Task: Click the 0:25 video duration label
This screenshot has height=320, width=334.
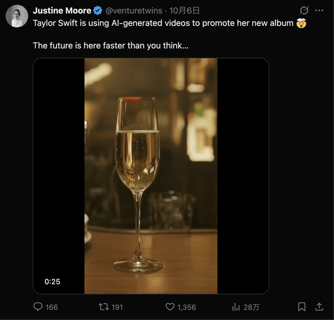Action: pyautogui.click(x=52, y=281)
